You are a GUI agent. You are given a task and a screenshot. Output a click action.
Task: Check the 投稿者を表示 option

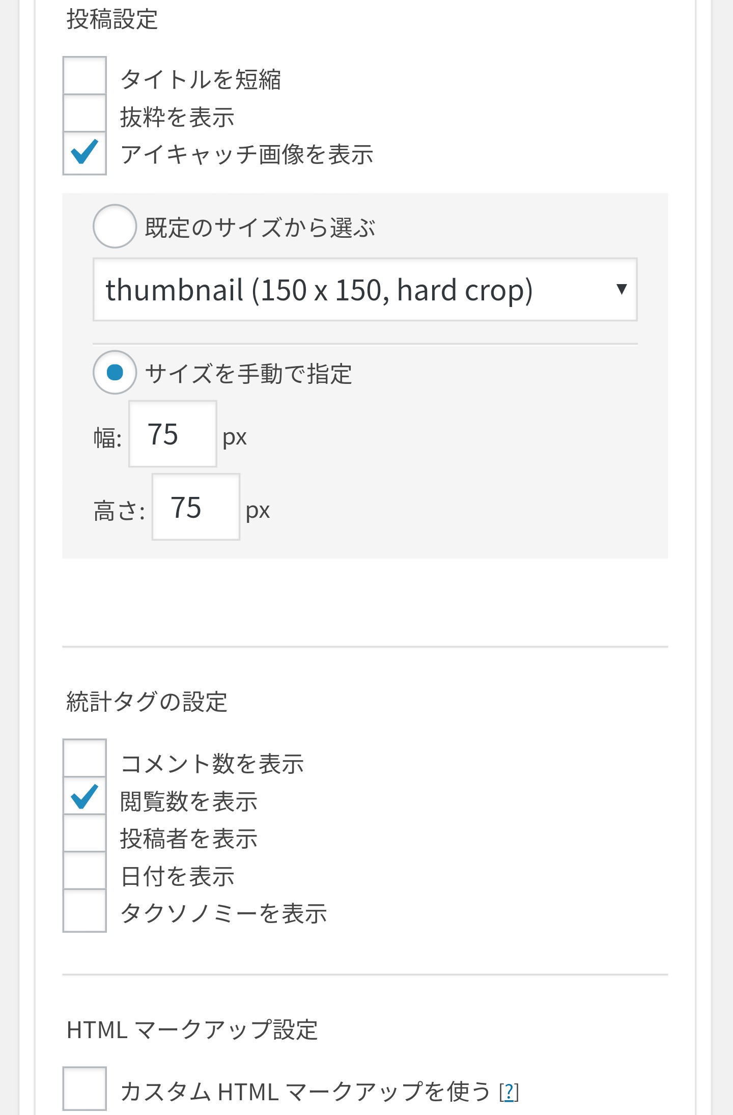coord(84,834)
